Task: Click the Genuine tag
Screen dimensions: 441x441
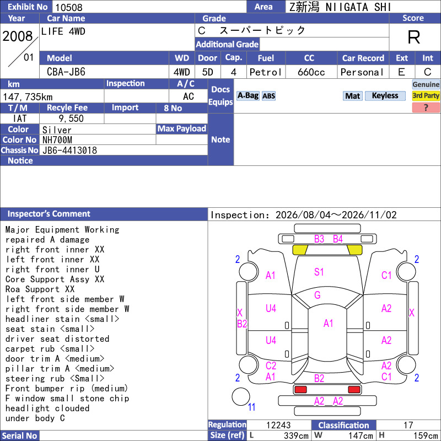Action: [x=426, y=84]
